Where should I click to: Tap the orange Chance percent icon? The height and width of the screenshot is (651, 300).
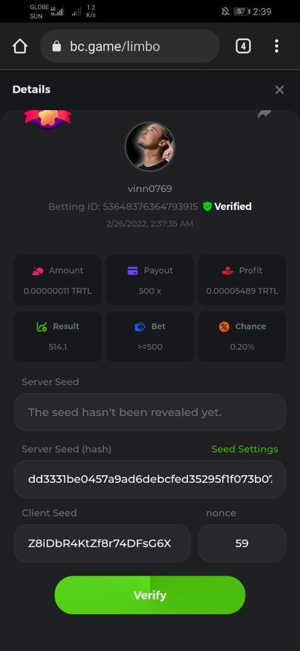coord(224,327)
